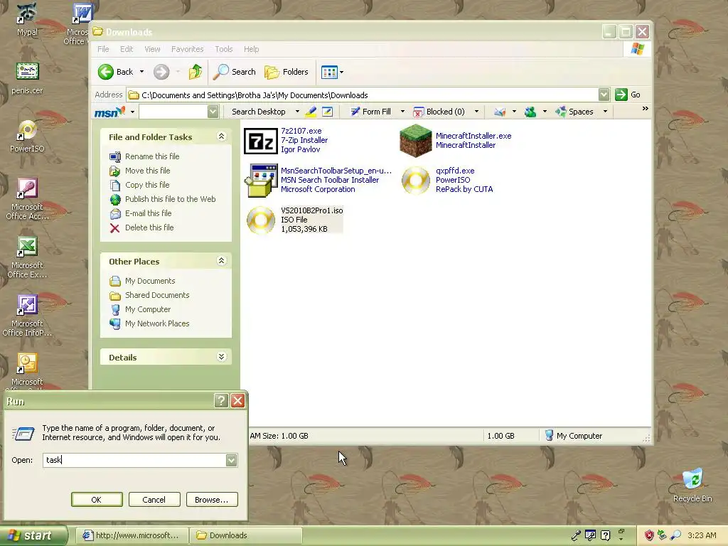Image resolution: width=728 pixels, height=546 pixels.
Task: Open the Search Desktop dropdown arrow
Action: (x=297, y=112)
